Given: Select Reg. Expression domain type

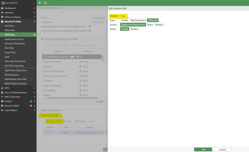Looking at the screenshot, I should tap(138, 20).
